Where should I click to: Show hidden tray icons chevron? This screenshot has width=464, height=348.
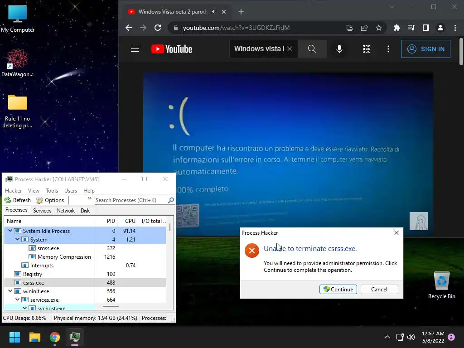387,337
